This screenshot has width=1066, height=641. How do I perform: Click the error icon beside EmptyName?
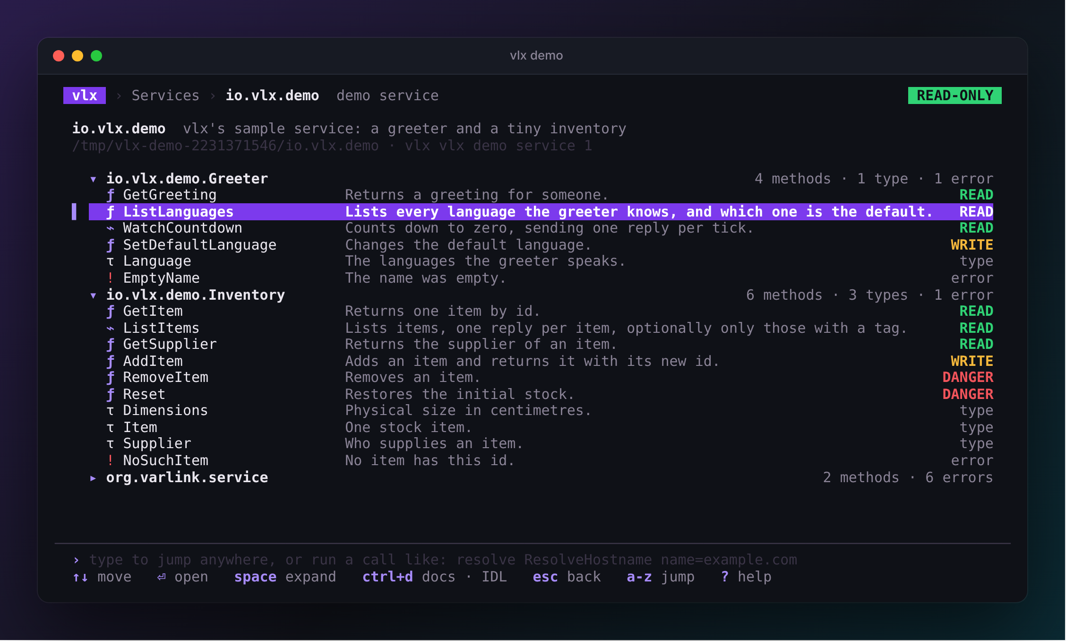click(x=110, y=278)
